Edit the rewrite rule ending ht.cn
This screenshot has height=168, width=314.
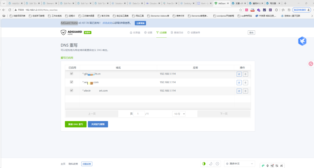coord(239,74)
